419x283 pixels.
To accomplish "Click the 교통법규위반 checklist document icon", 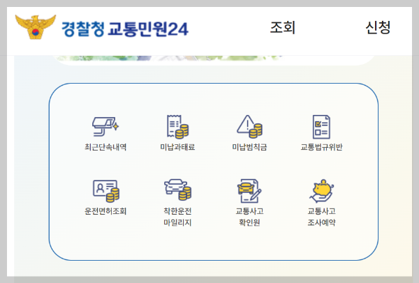I will tap(321, 127).
